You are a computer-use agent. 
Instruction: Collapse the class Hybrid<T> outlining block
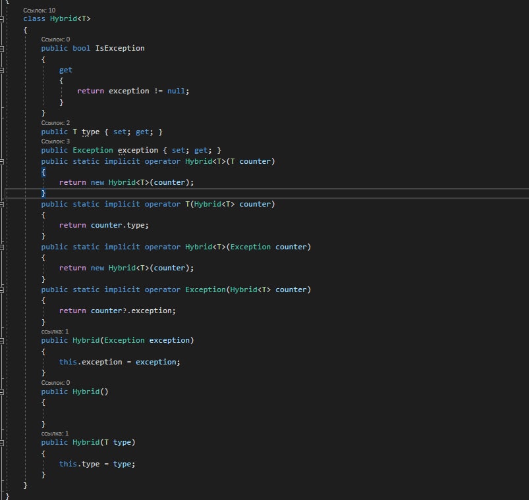(x=2, y=19)
